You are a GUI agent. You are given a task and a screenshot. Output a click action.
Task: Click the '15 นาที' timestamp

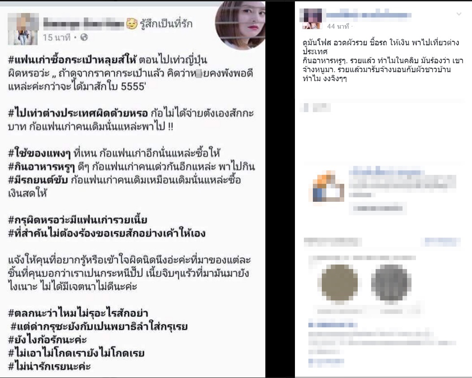[56, 37]
